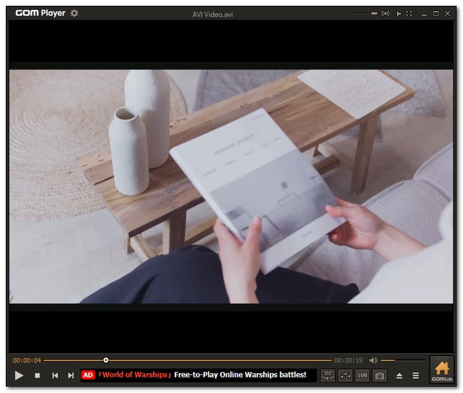Open file with eject icon
Viewport: 463px width, 393px height.
(x=399, y=376)
